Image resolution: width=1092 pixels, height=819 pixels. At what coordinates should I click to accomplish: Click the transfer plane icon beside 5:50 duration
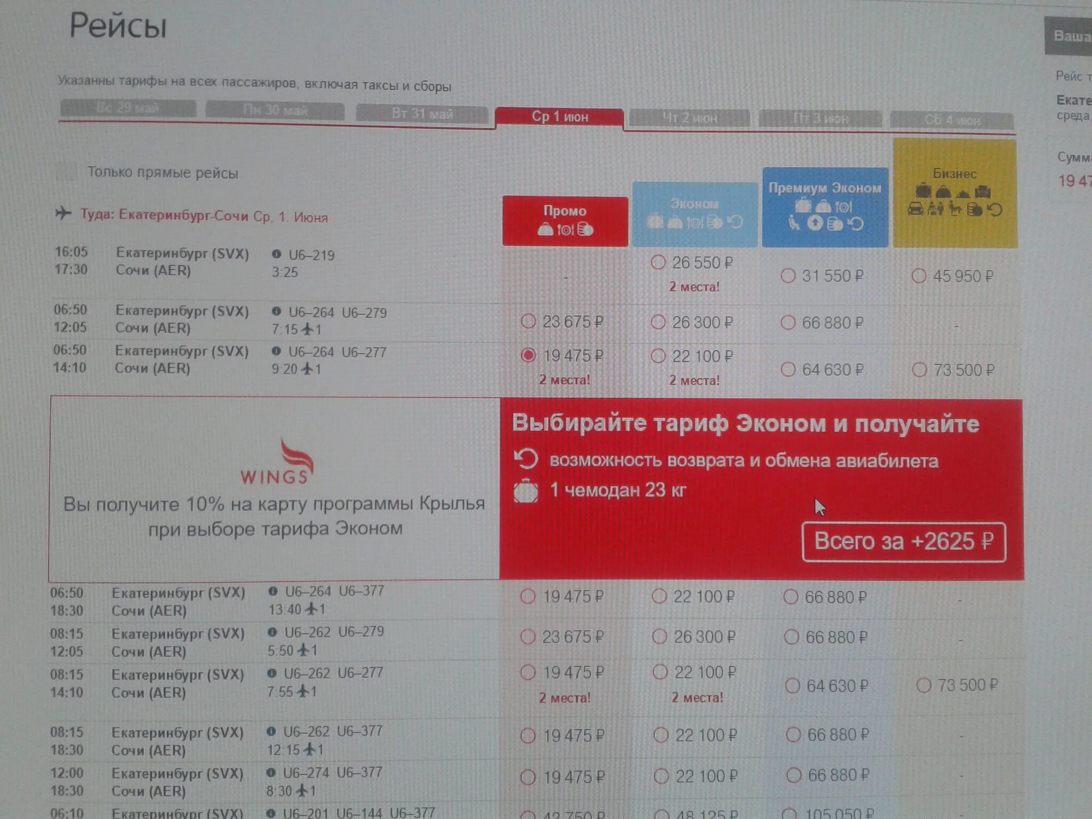[303, 650]
